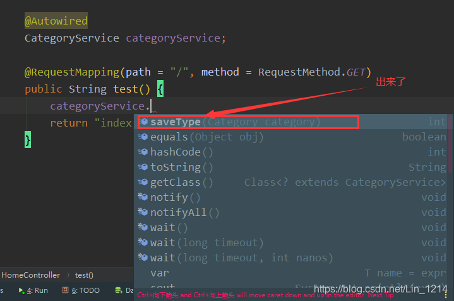Select wait() with no parameters

292,227
